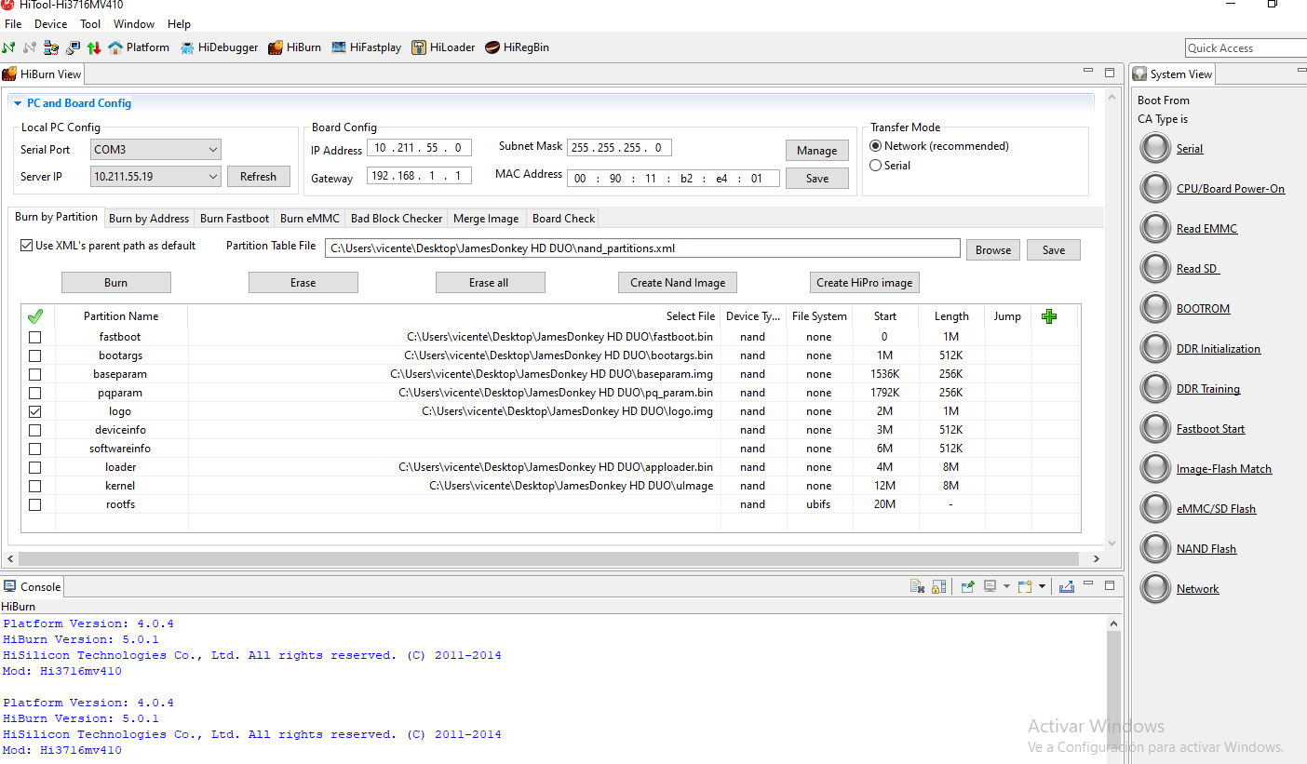Viewport: 1307px width, 764px height.
Task: Open the HiDebugger tool
Action: click(220, 47)
